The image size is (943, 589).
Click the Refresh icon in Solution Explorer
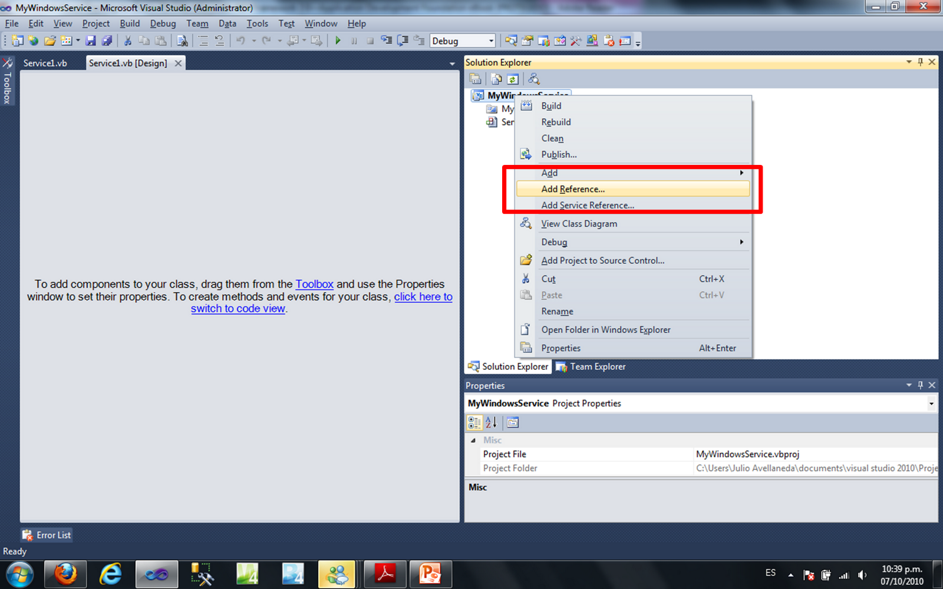pos(512,78)
